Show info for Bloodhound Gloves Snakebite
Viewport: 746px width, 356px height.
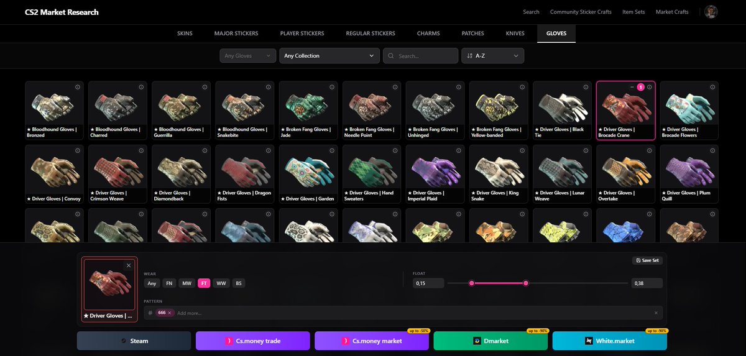click(x=268, y=87)
